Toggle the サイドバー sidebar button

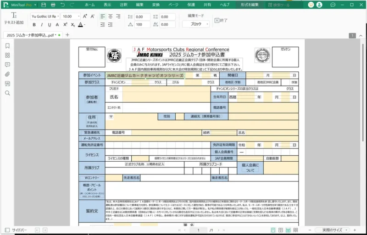coord(16,230)
